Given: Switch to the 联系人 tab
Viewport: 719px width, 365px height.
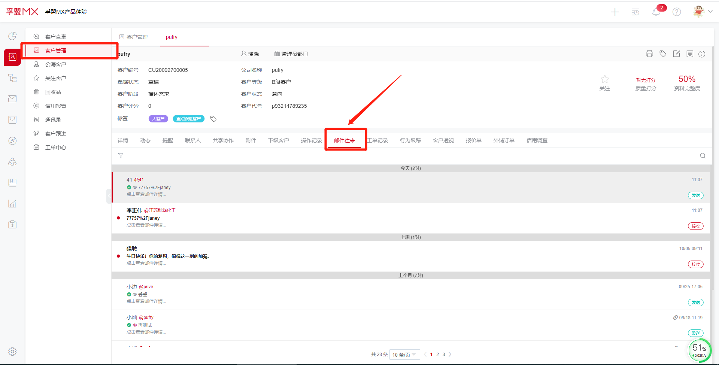Looking at the screenshot, I should [192, 140].
